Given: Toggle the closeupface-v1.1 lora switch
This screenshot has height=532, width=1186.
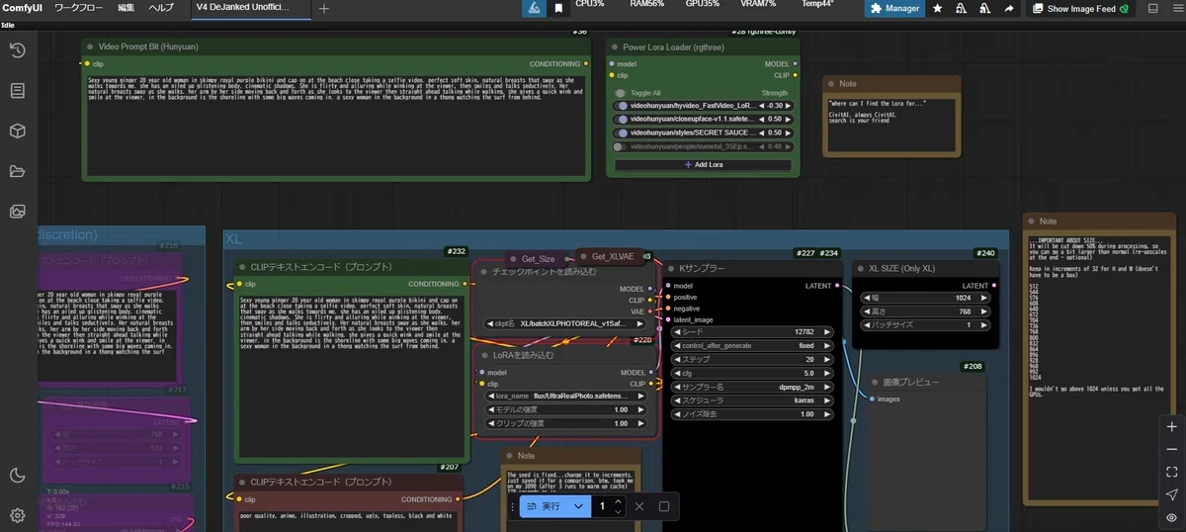Looking at the screenshot, I should [x=622, y=120].
